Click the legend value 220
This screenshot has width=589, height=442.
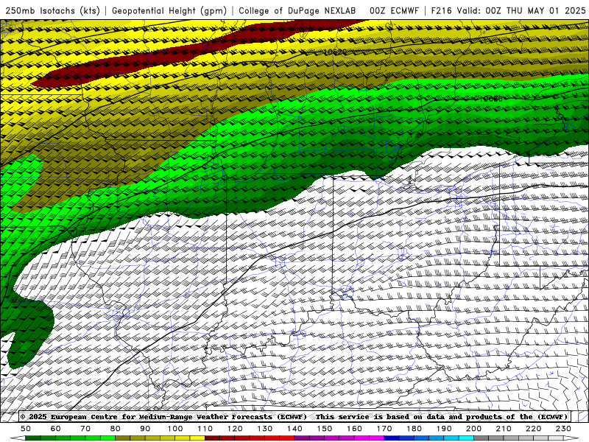[x=533, y=429]
